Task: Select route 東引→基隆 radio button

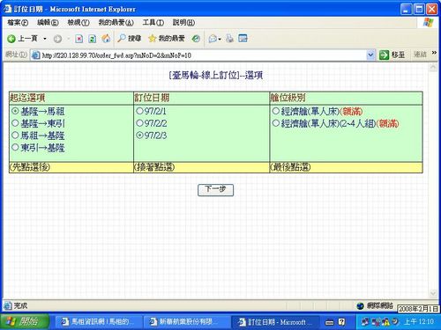Action: [15, 147]
